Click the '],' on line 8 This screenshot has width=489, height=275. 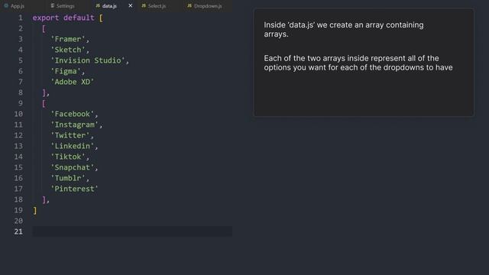pos(46,92)
